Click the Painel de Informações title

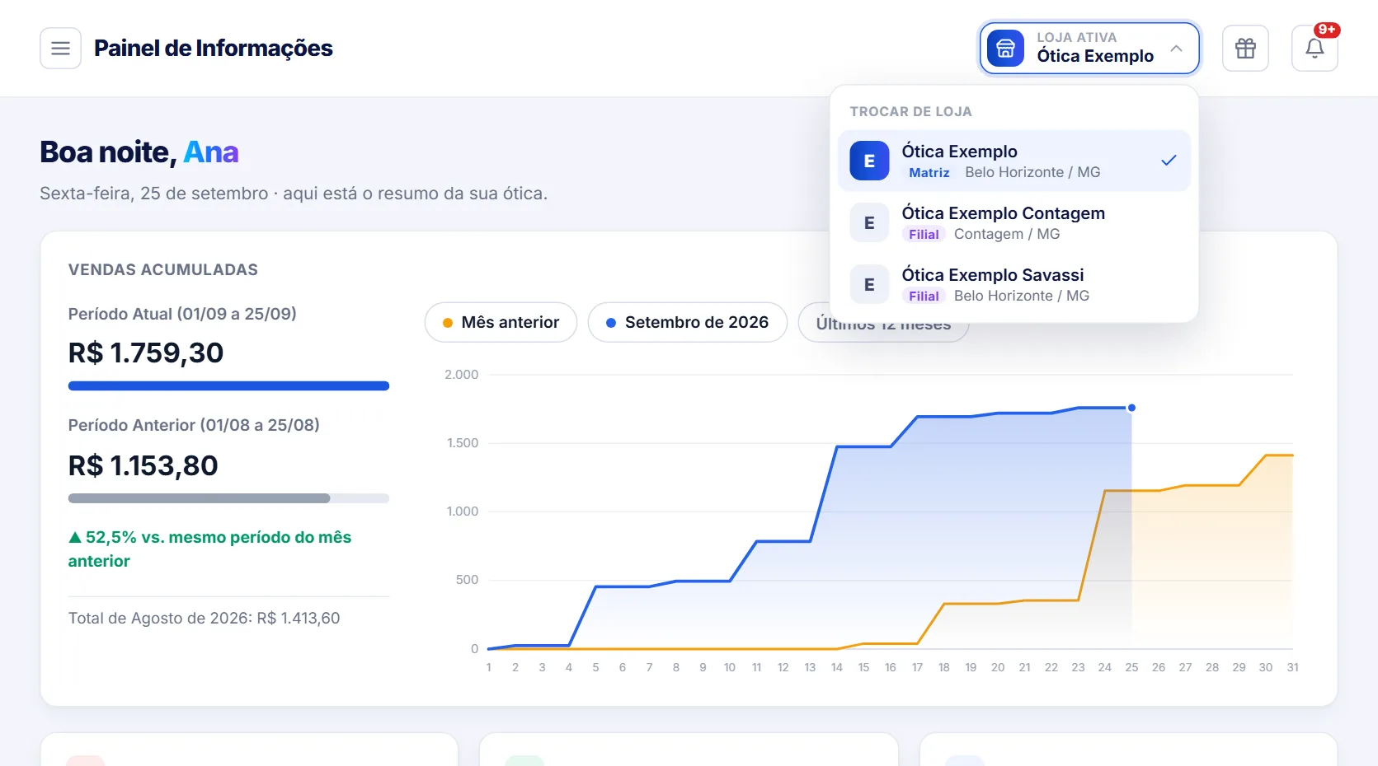(x=214, y=49)
